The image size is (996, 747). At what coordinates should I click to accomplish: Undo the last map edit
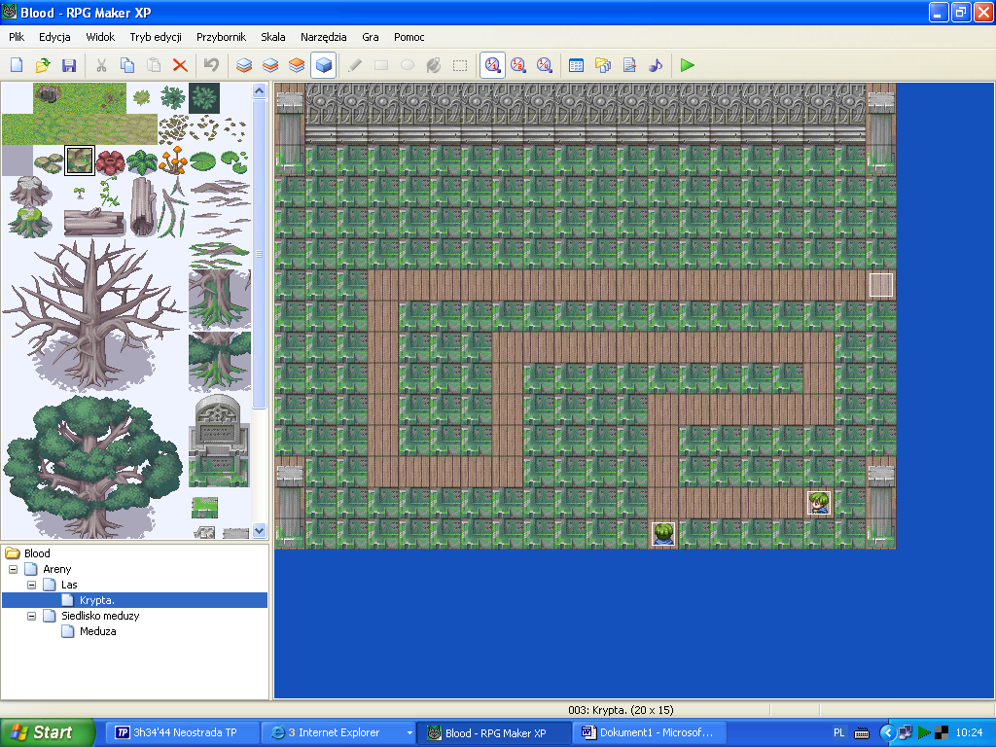click(211, 65)
